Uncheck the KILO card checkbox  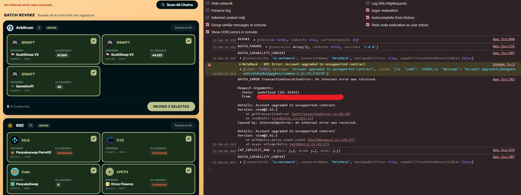click(93, 139)
